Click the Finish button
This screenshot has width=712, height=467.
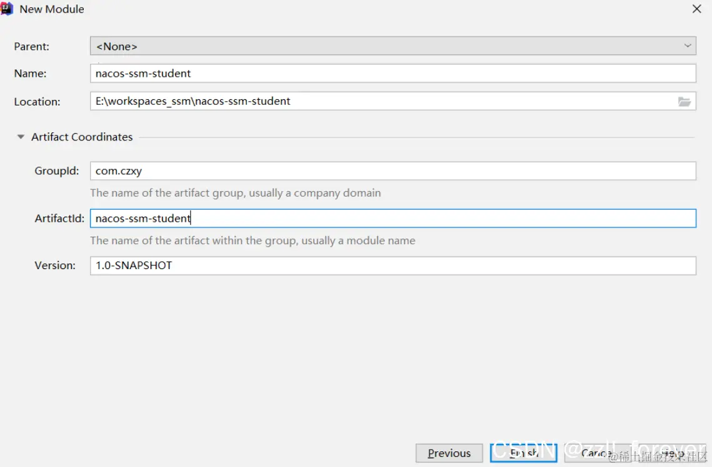click(x=524, y=453)
